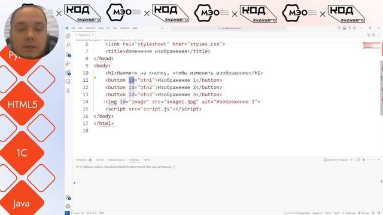The image size is (383, 215).
Task: Click the line number 14 in the gutter
Action: tap(86, 102)
